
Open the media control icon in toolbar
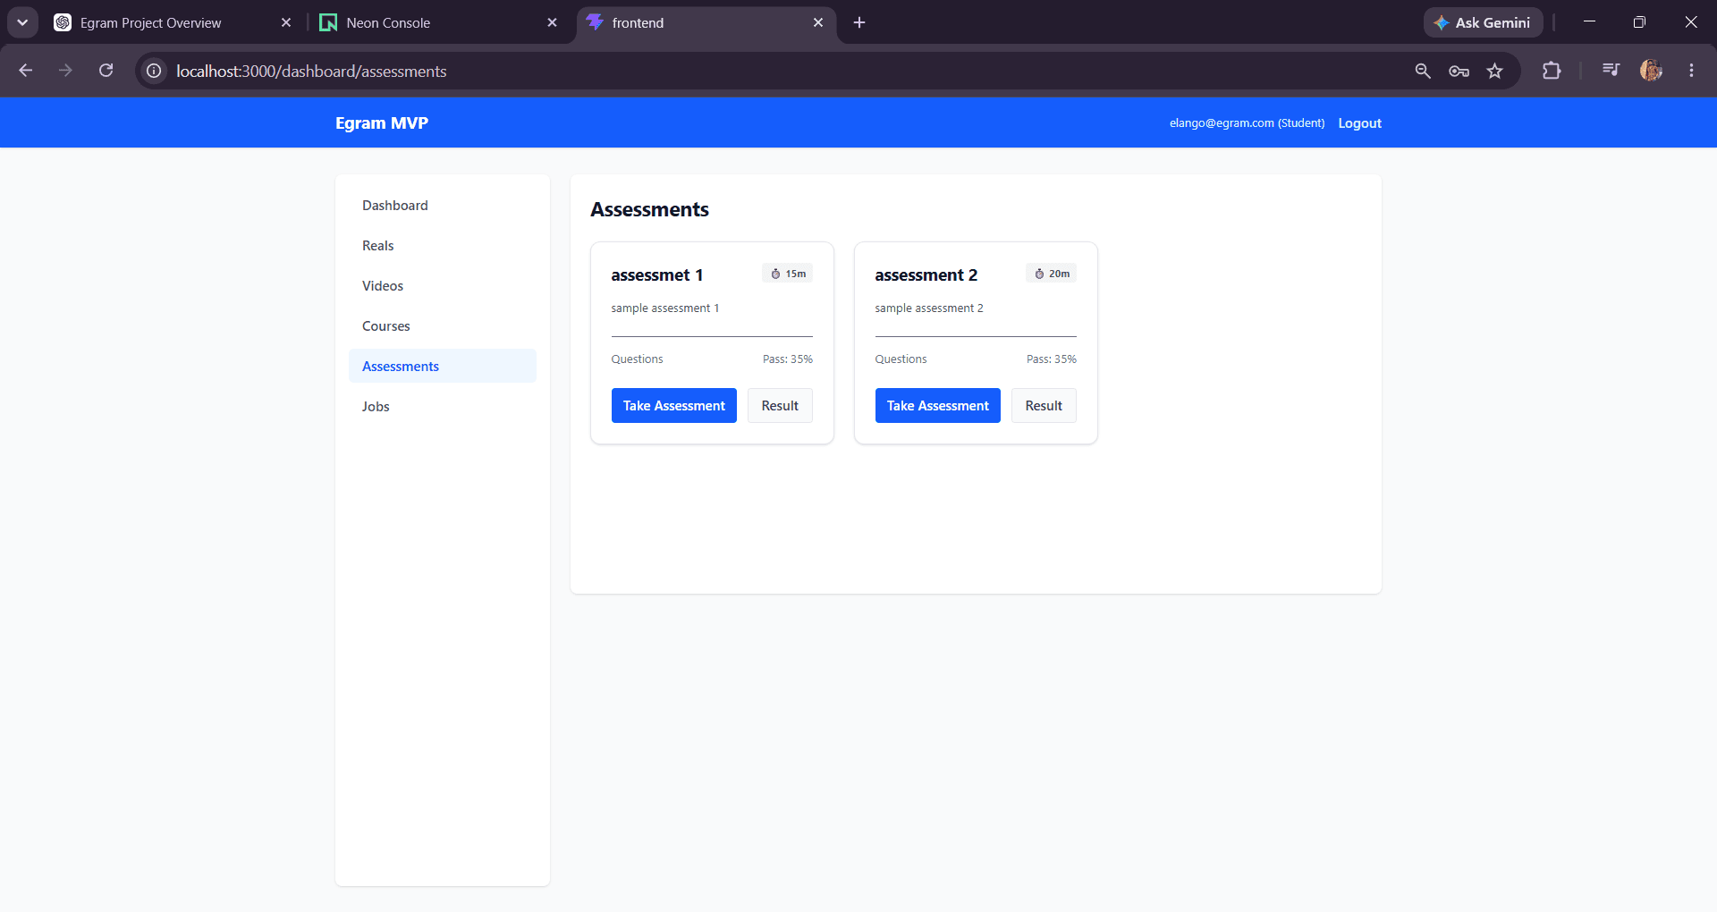click(x=1611, y=71)
